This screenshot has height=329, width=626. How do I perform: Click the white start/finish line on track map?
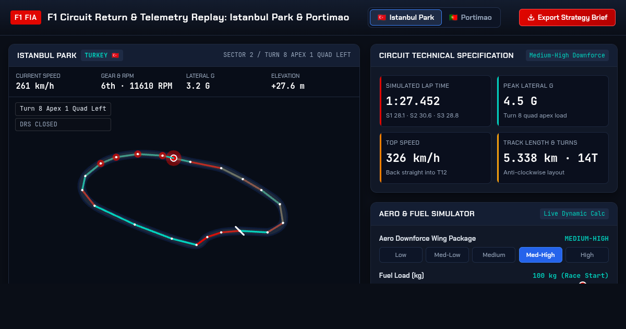pyautogui.click(x=240, y=231)
